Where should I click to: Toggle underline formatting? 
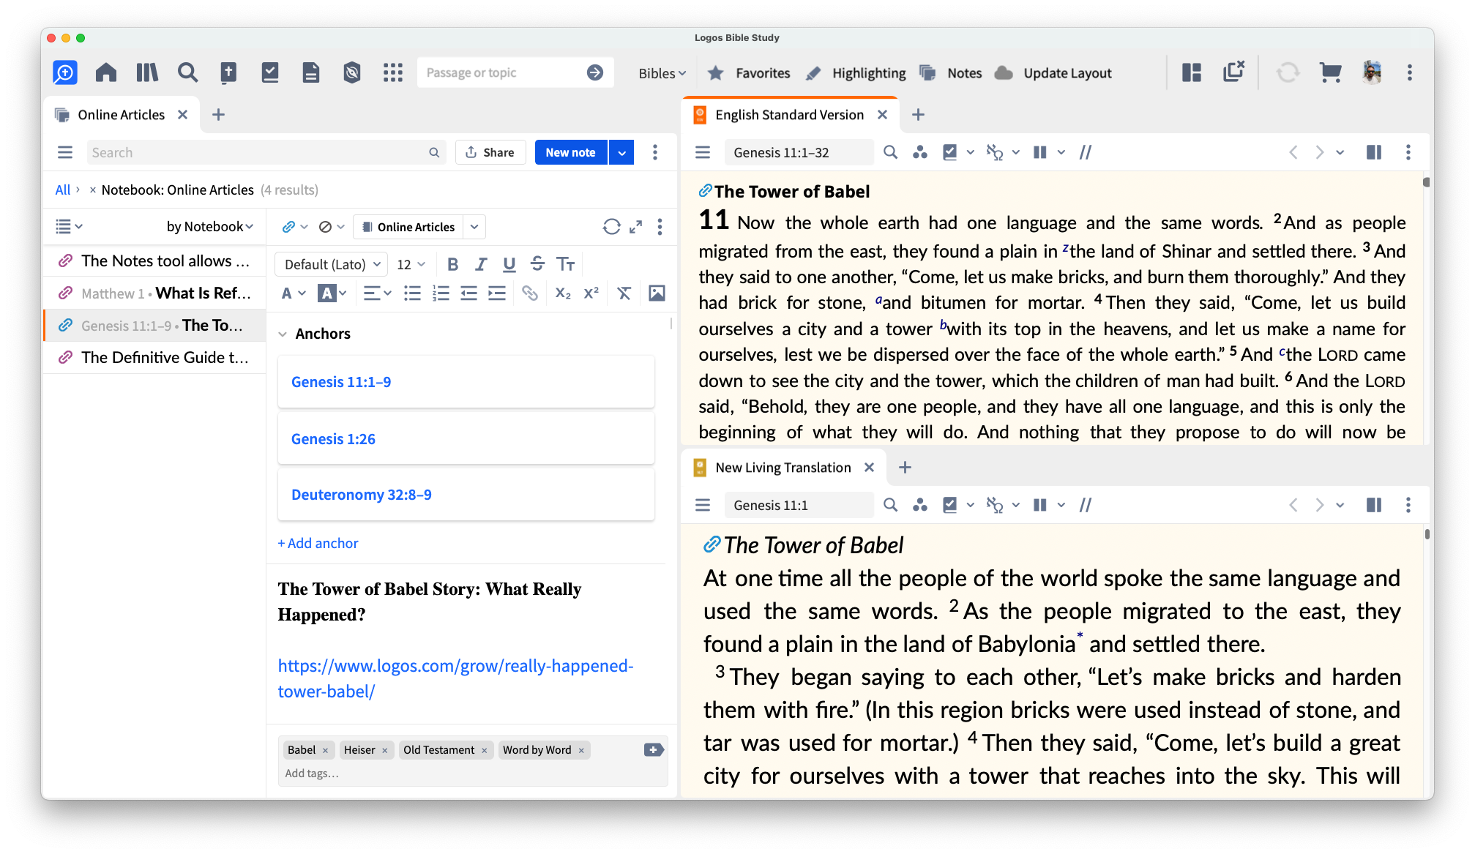(509, 264)
